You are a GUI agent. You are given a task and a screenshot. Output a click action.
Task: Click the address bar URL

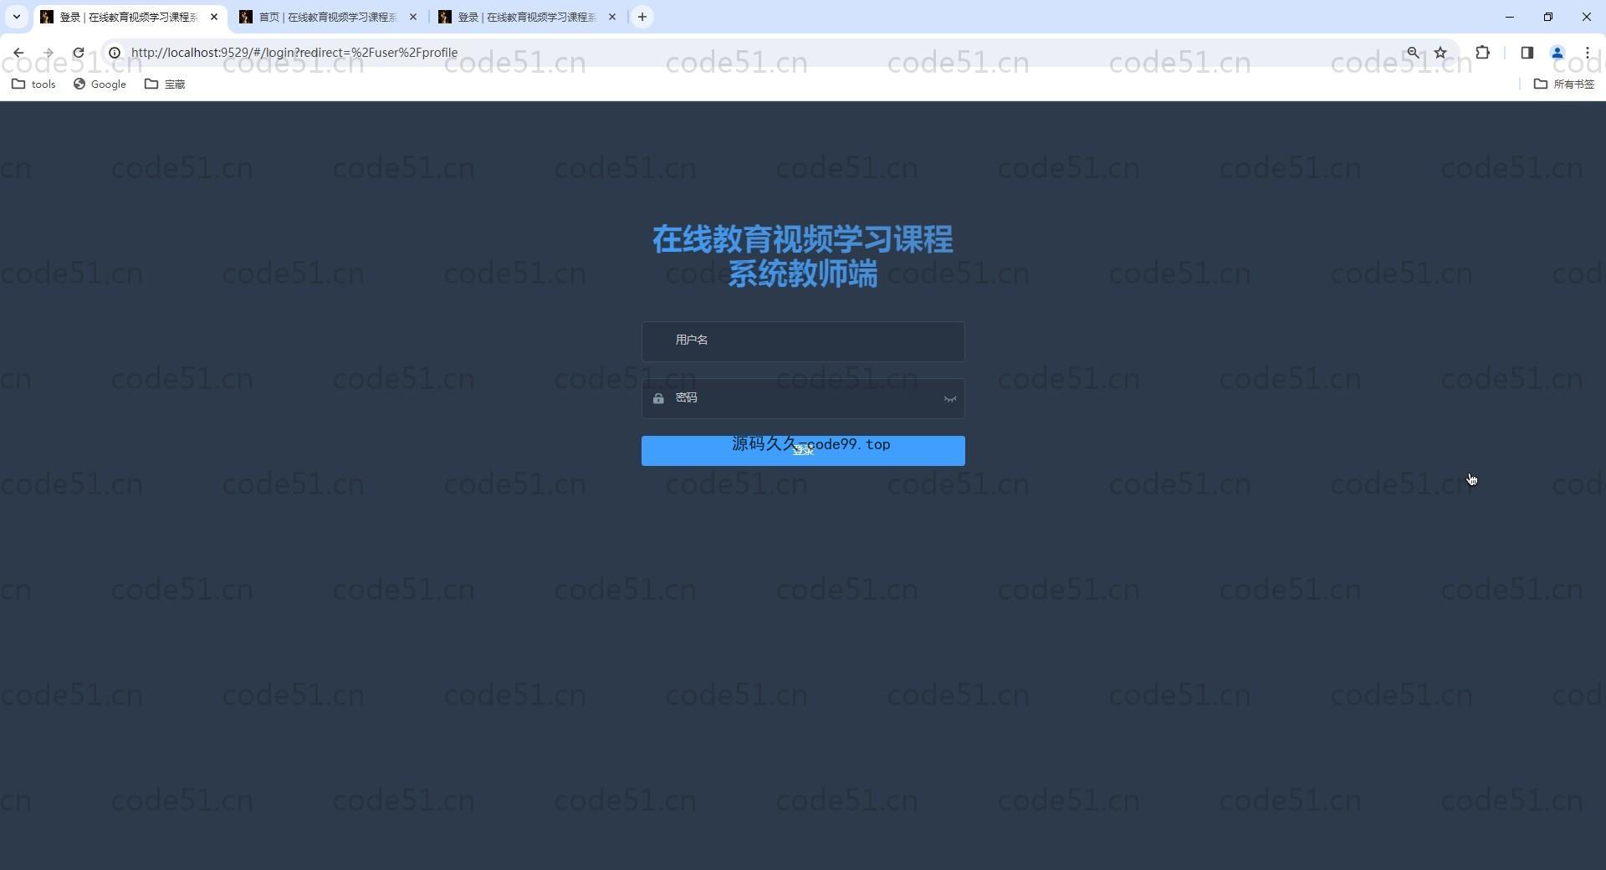pos(294,53)
